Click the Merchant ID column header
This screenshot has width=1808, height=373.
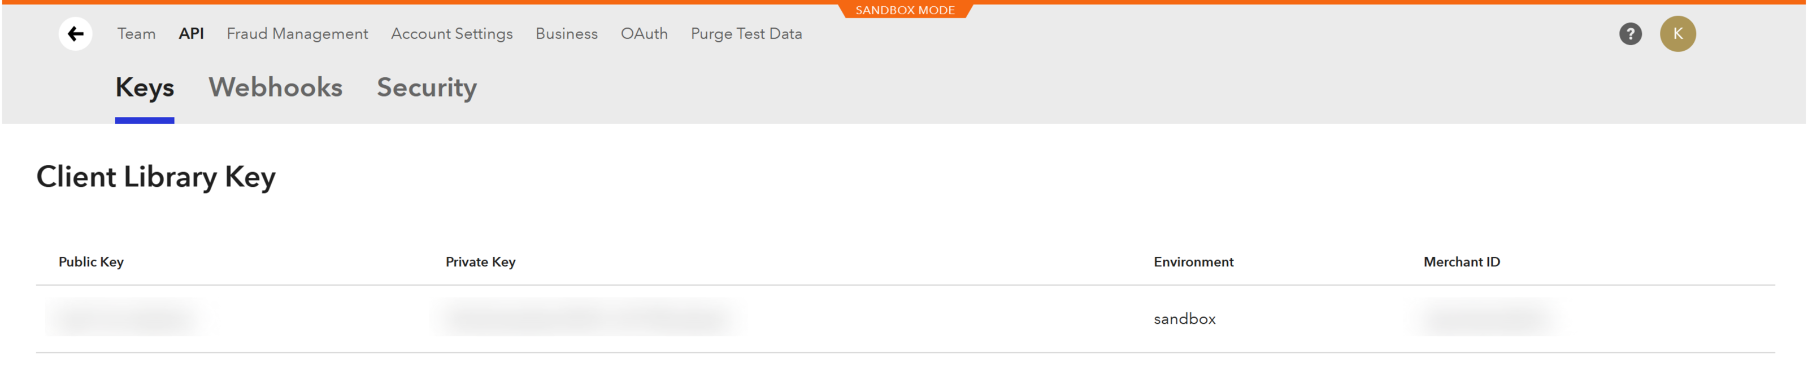click(1461, 262)
